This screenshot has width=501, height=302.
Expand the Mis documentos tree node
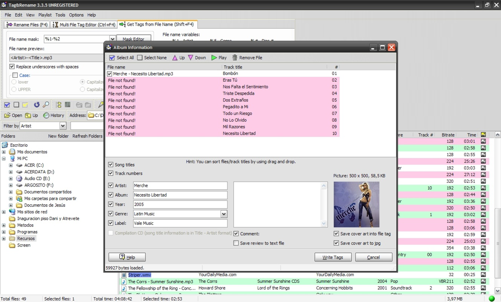pos(4,152)
